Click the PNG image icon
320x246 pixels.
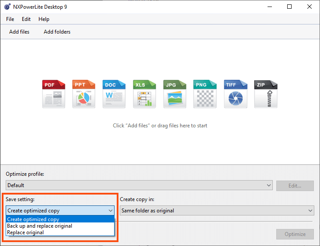[x=205, y=94]
